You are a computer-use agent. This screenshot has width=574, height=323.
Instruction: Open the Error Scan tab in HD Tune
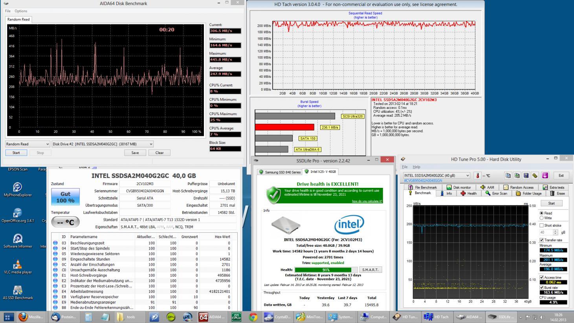pyautogui.click(x=496, y=193)
